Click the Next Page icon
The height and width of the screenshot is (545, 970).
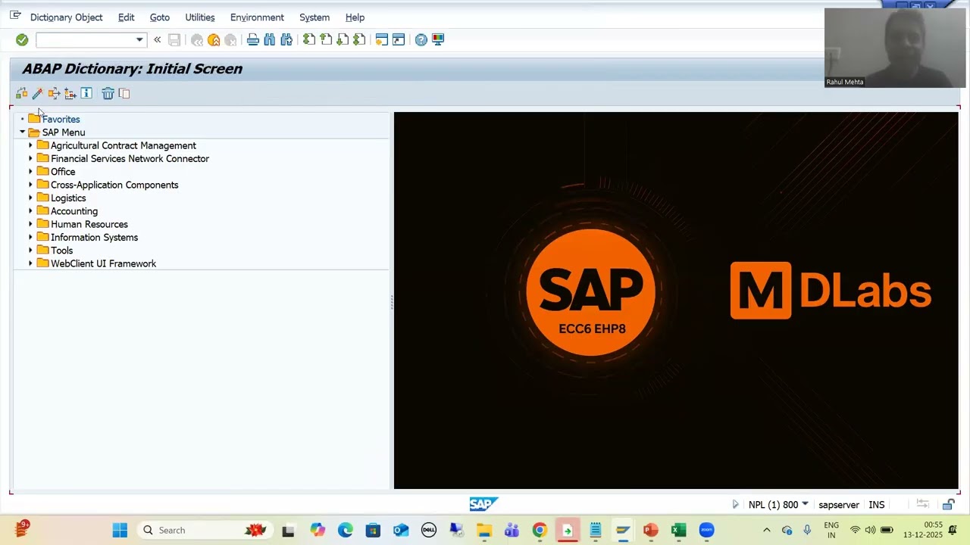click(x=343, y=39)
